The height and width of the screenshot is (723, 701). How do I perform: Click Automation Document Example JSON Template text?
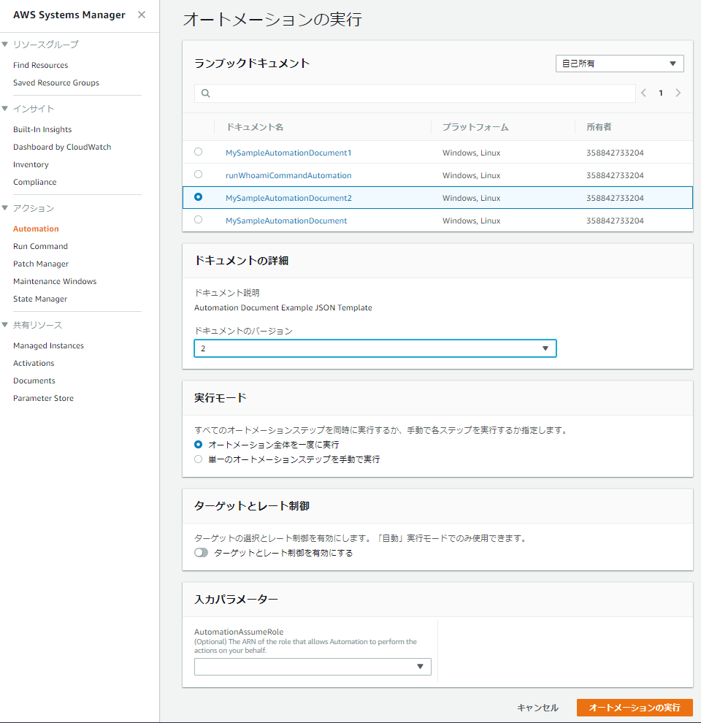click(283, 307)
